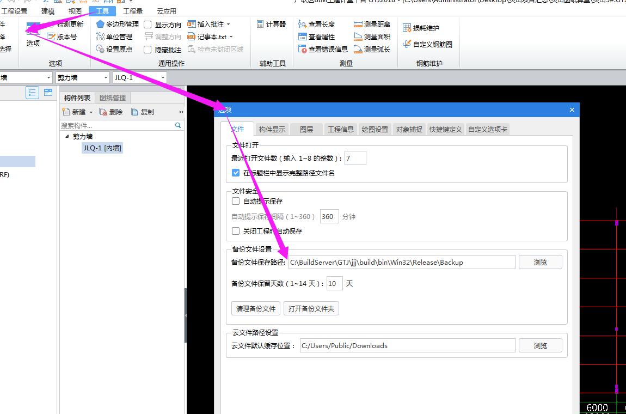Switch to 图层 tab in options dialog
Screen dimensions: 626x414
pos(306,129)
